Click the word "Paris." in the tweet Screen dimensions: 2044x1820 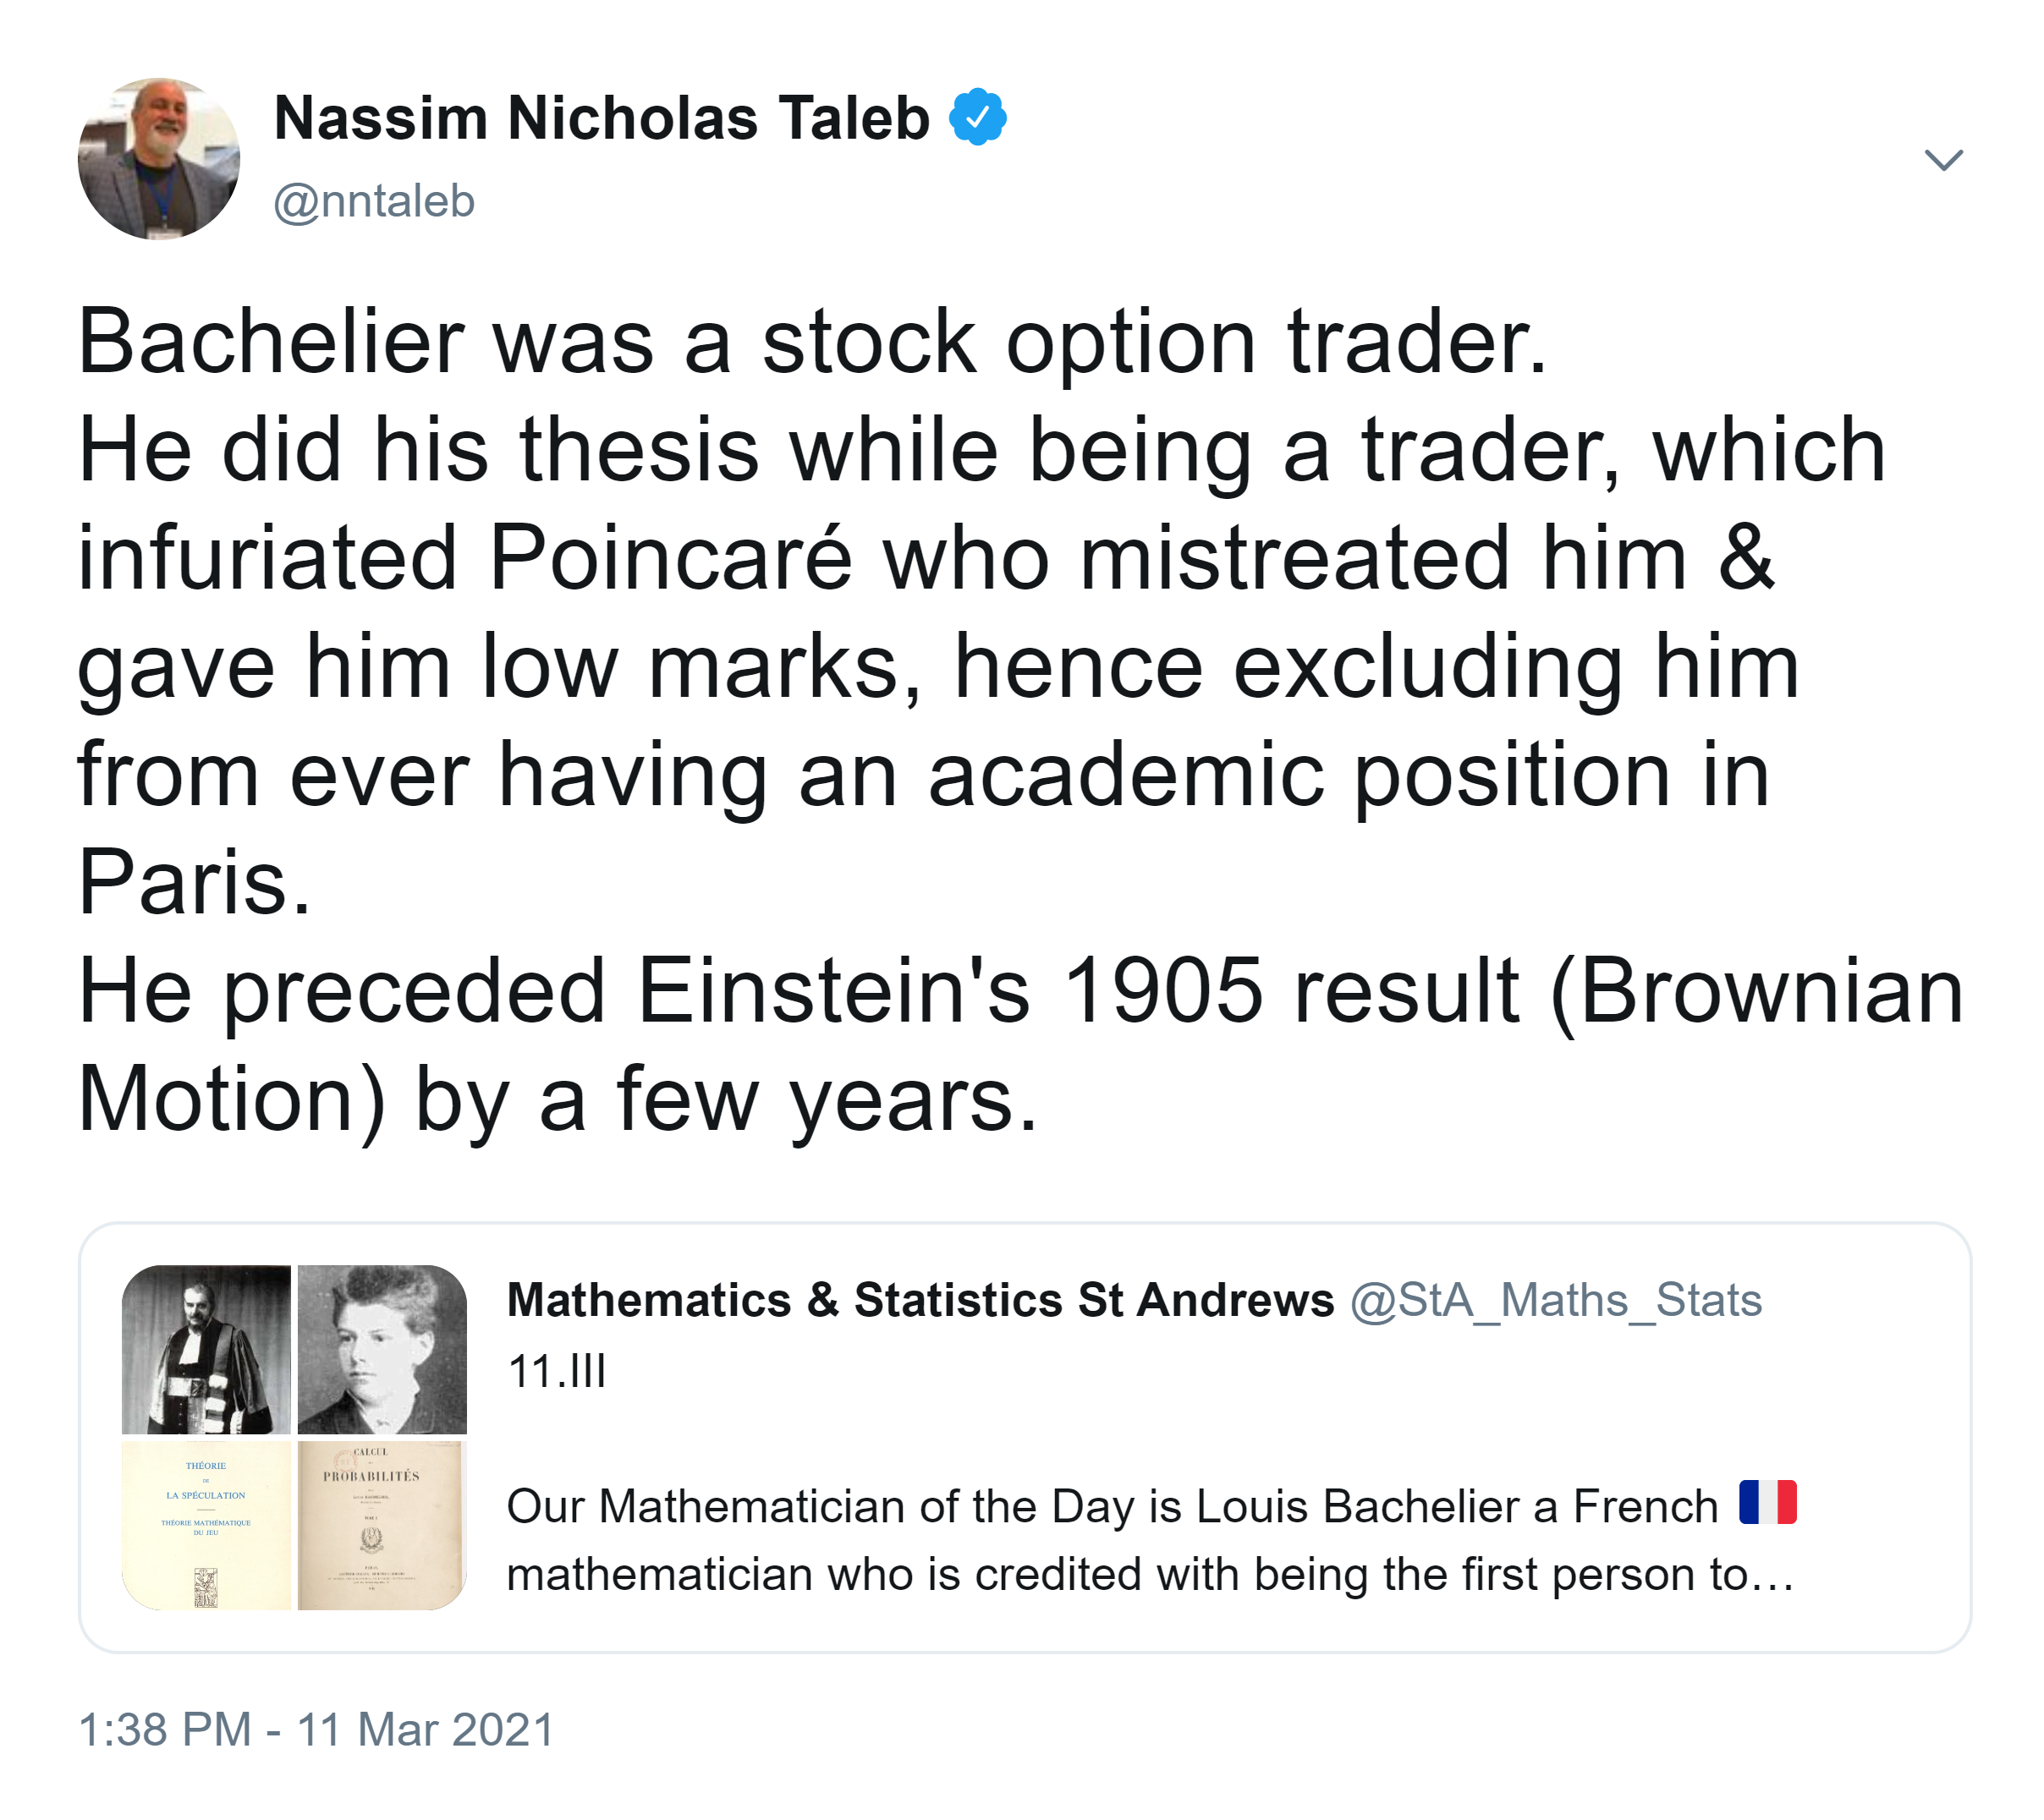point(194,882)
